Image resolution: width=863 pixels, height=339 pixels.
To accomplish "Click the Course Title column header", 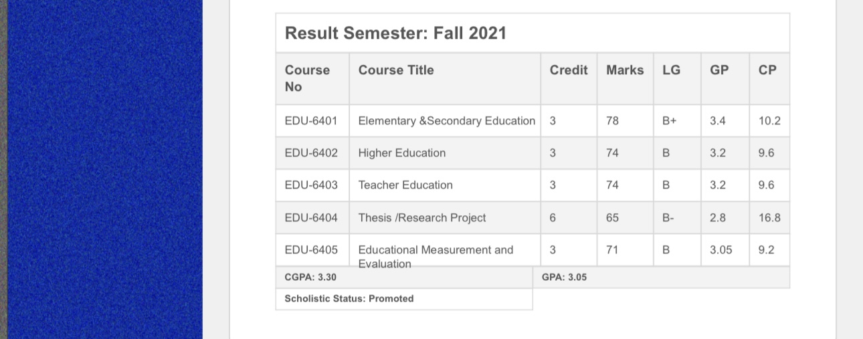I will pos(396,70).
